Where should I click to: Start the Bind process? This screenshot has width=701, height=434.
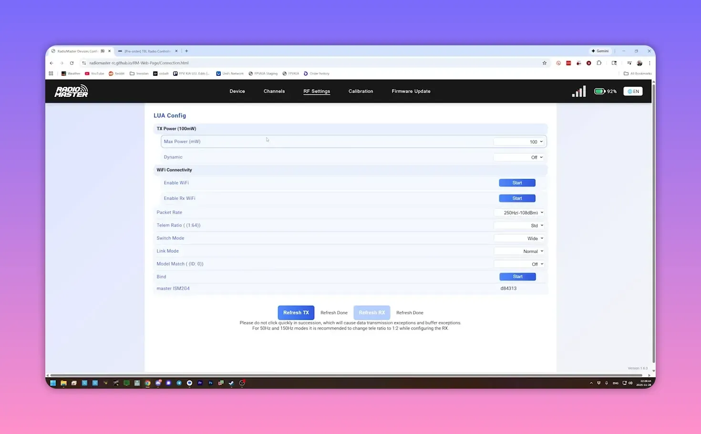[x=517, y=276]
